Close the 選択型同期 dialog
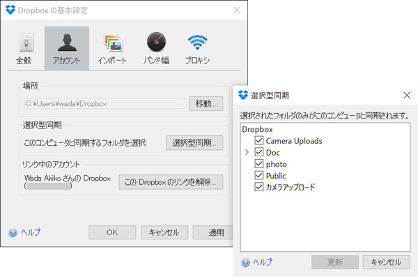418x277 pixels. tap(407, 95)
